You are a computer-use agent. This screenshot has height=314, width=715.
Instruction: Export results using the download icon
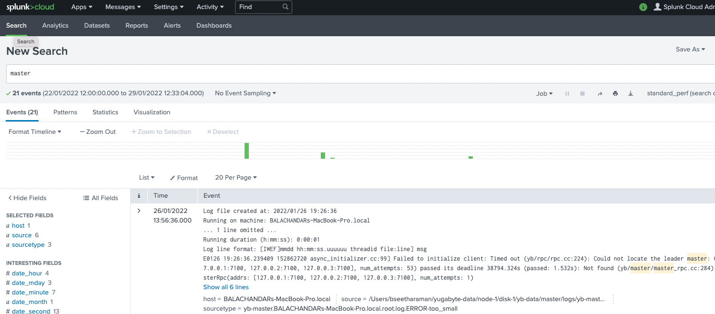click(x=630, y=93)
